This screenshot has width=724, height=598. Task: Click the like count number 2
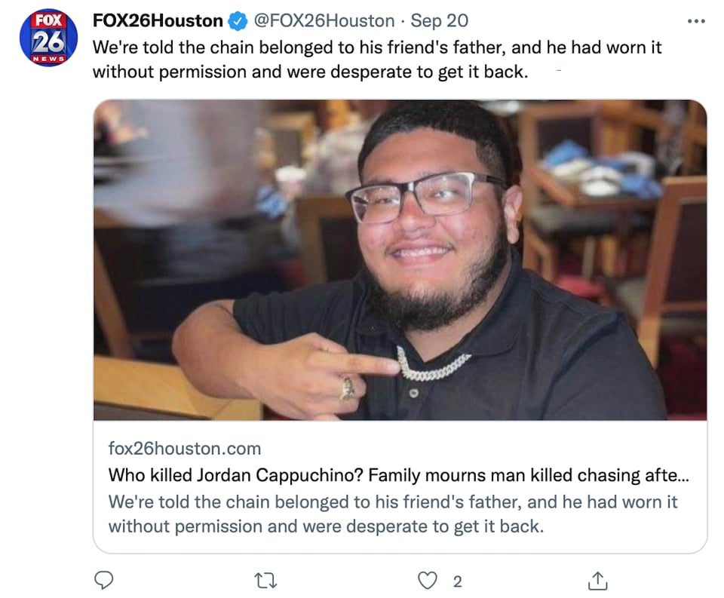coord(457,581)
